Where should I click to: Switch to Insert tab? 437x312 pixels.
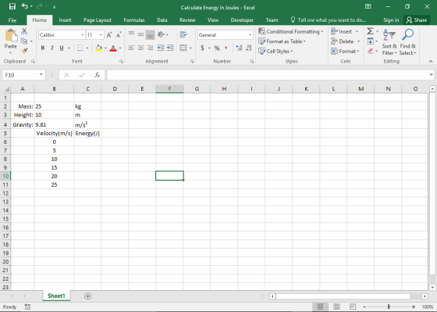(x=65, y=20)
